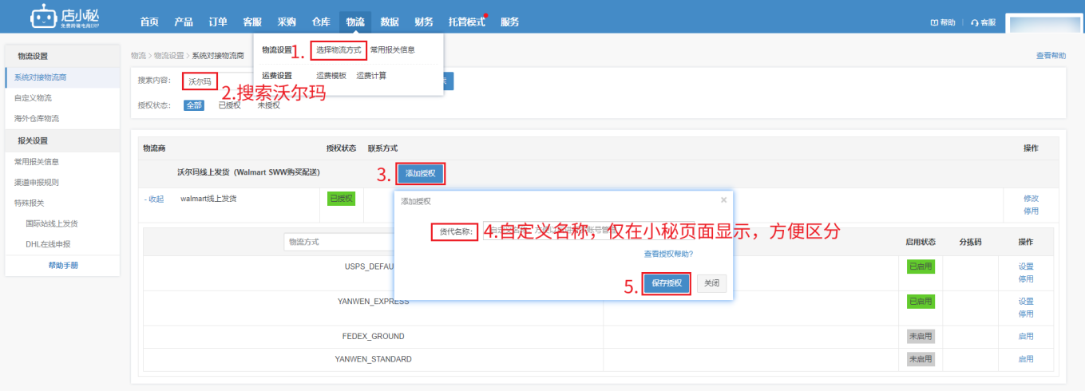Image resolution: width=1085 pixels, height=391 pixels.
Task: Open the 客服 headset icon in the header
Action: pos(975,23)
